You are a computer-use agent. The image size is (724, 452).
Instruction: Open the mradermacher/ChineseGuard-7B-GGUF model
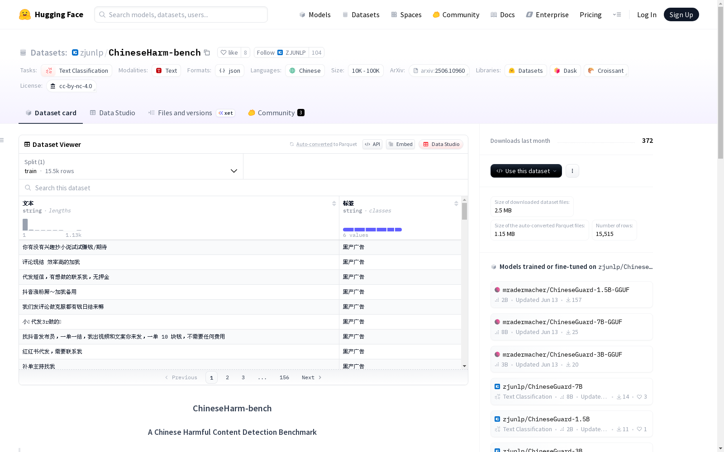[572, 326]
